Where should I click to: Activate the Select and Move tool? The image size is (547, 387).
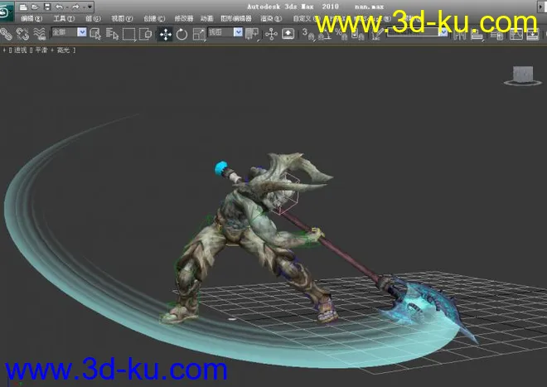tap(165, 34)
